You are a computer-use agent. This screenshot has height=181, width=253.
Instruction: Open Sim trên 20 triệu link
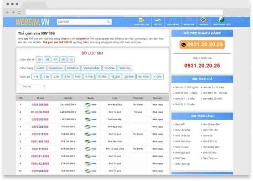click(x=212, y=99)
